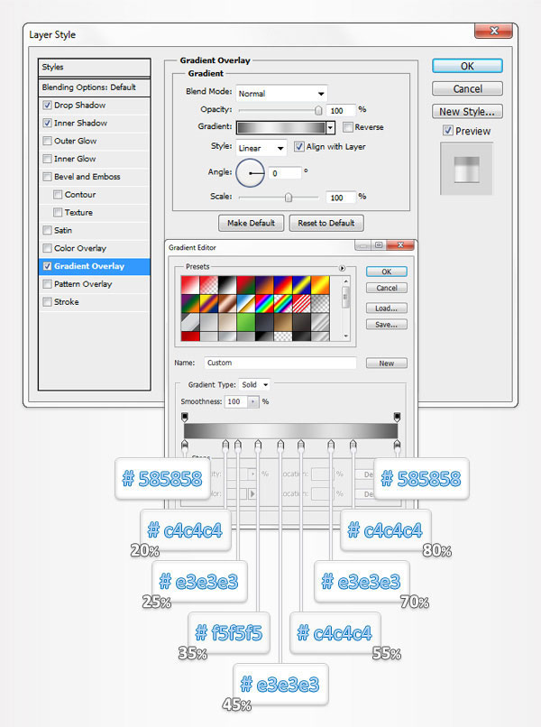Pick the red Foreground to Transparent preset
This screenshot has height=727, width=541.
click(x=208, y=285)
